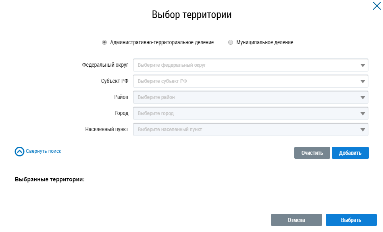Screen dimensions: 383x232
Task: Expand the Город dropdown arrow
Action: pyautogui.click(x=363, y=113)
